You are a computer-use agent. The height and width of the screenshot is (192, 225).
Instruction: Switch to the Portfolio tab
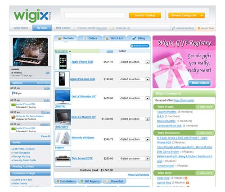tap(66, 38)
